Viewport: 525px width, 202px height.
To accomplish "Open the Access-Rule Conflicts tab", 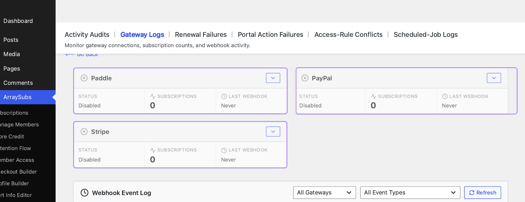I will point(348,35).
